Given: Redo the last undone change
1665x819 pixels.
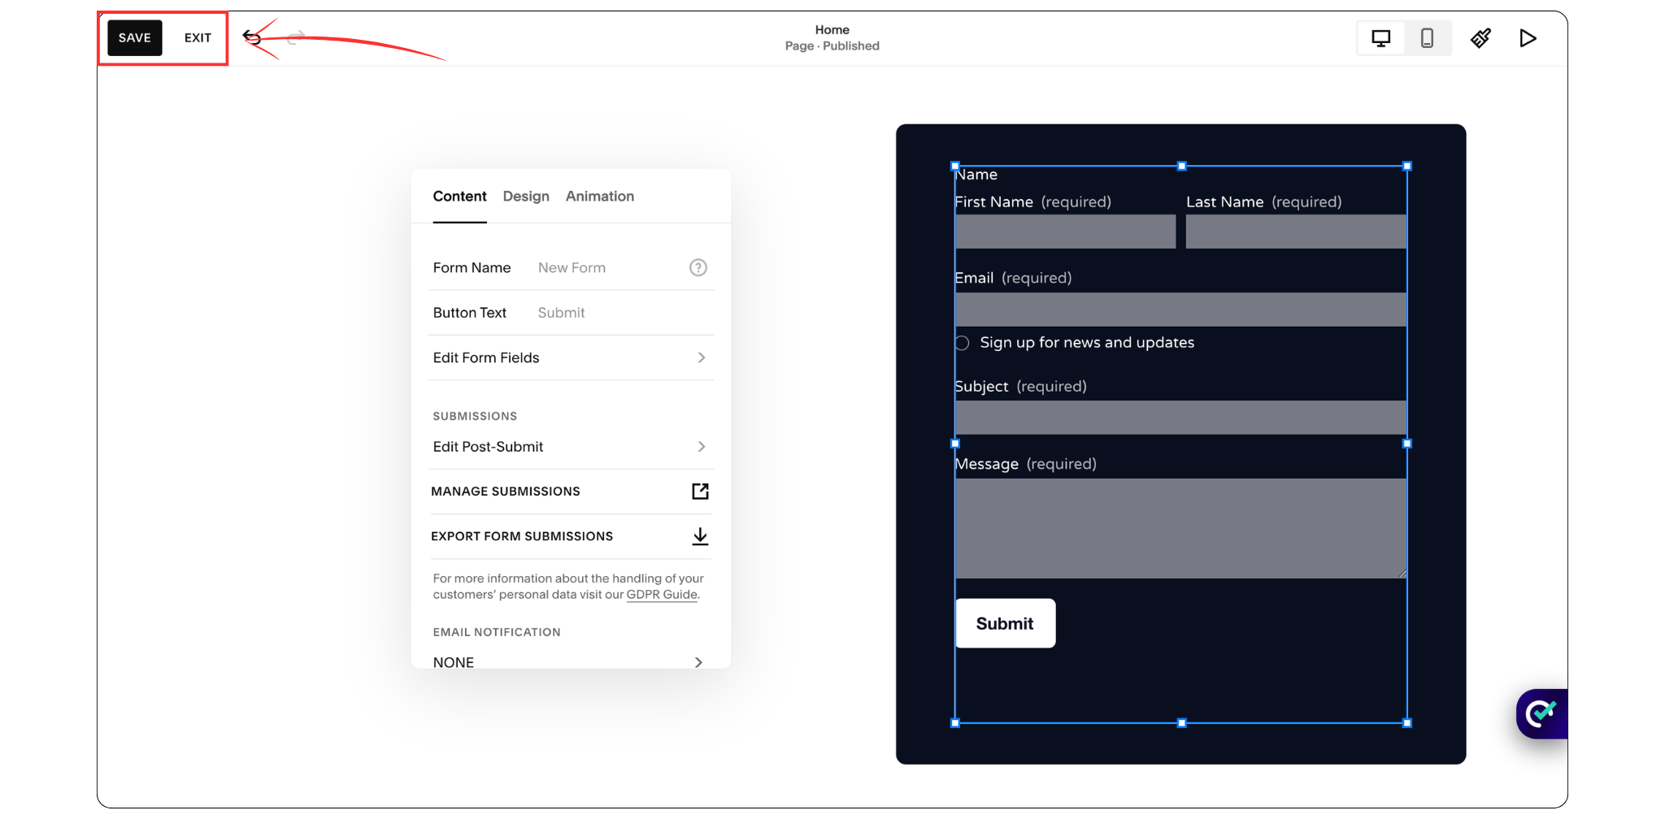Looking at the screenshot, I should coord(296,37).
